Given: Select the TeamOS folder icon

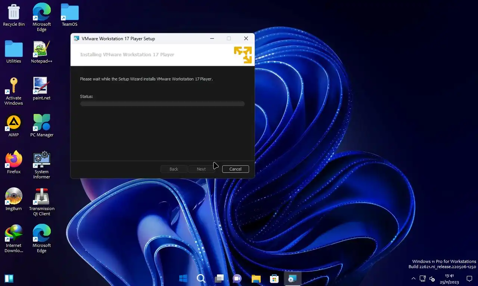Looking at the screenshot, I should pos(69,15).
